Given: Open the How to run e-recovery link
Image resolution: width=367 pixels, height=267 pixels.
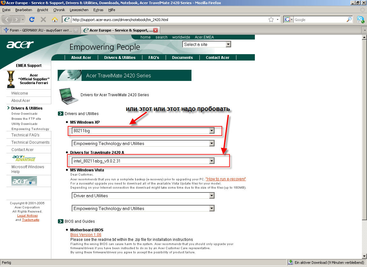Looking at the screenshot, I should point(226,179).
